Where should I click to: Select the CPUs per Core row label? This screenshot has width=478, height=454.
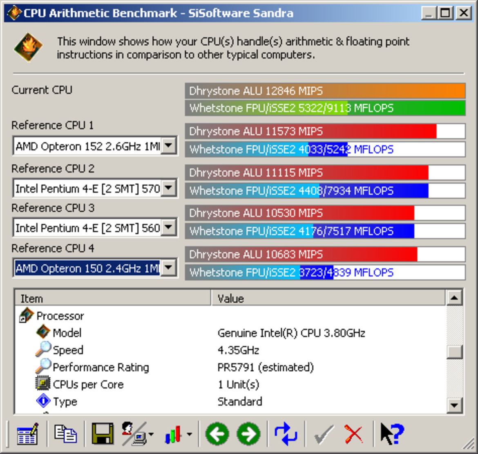[88, 385]
